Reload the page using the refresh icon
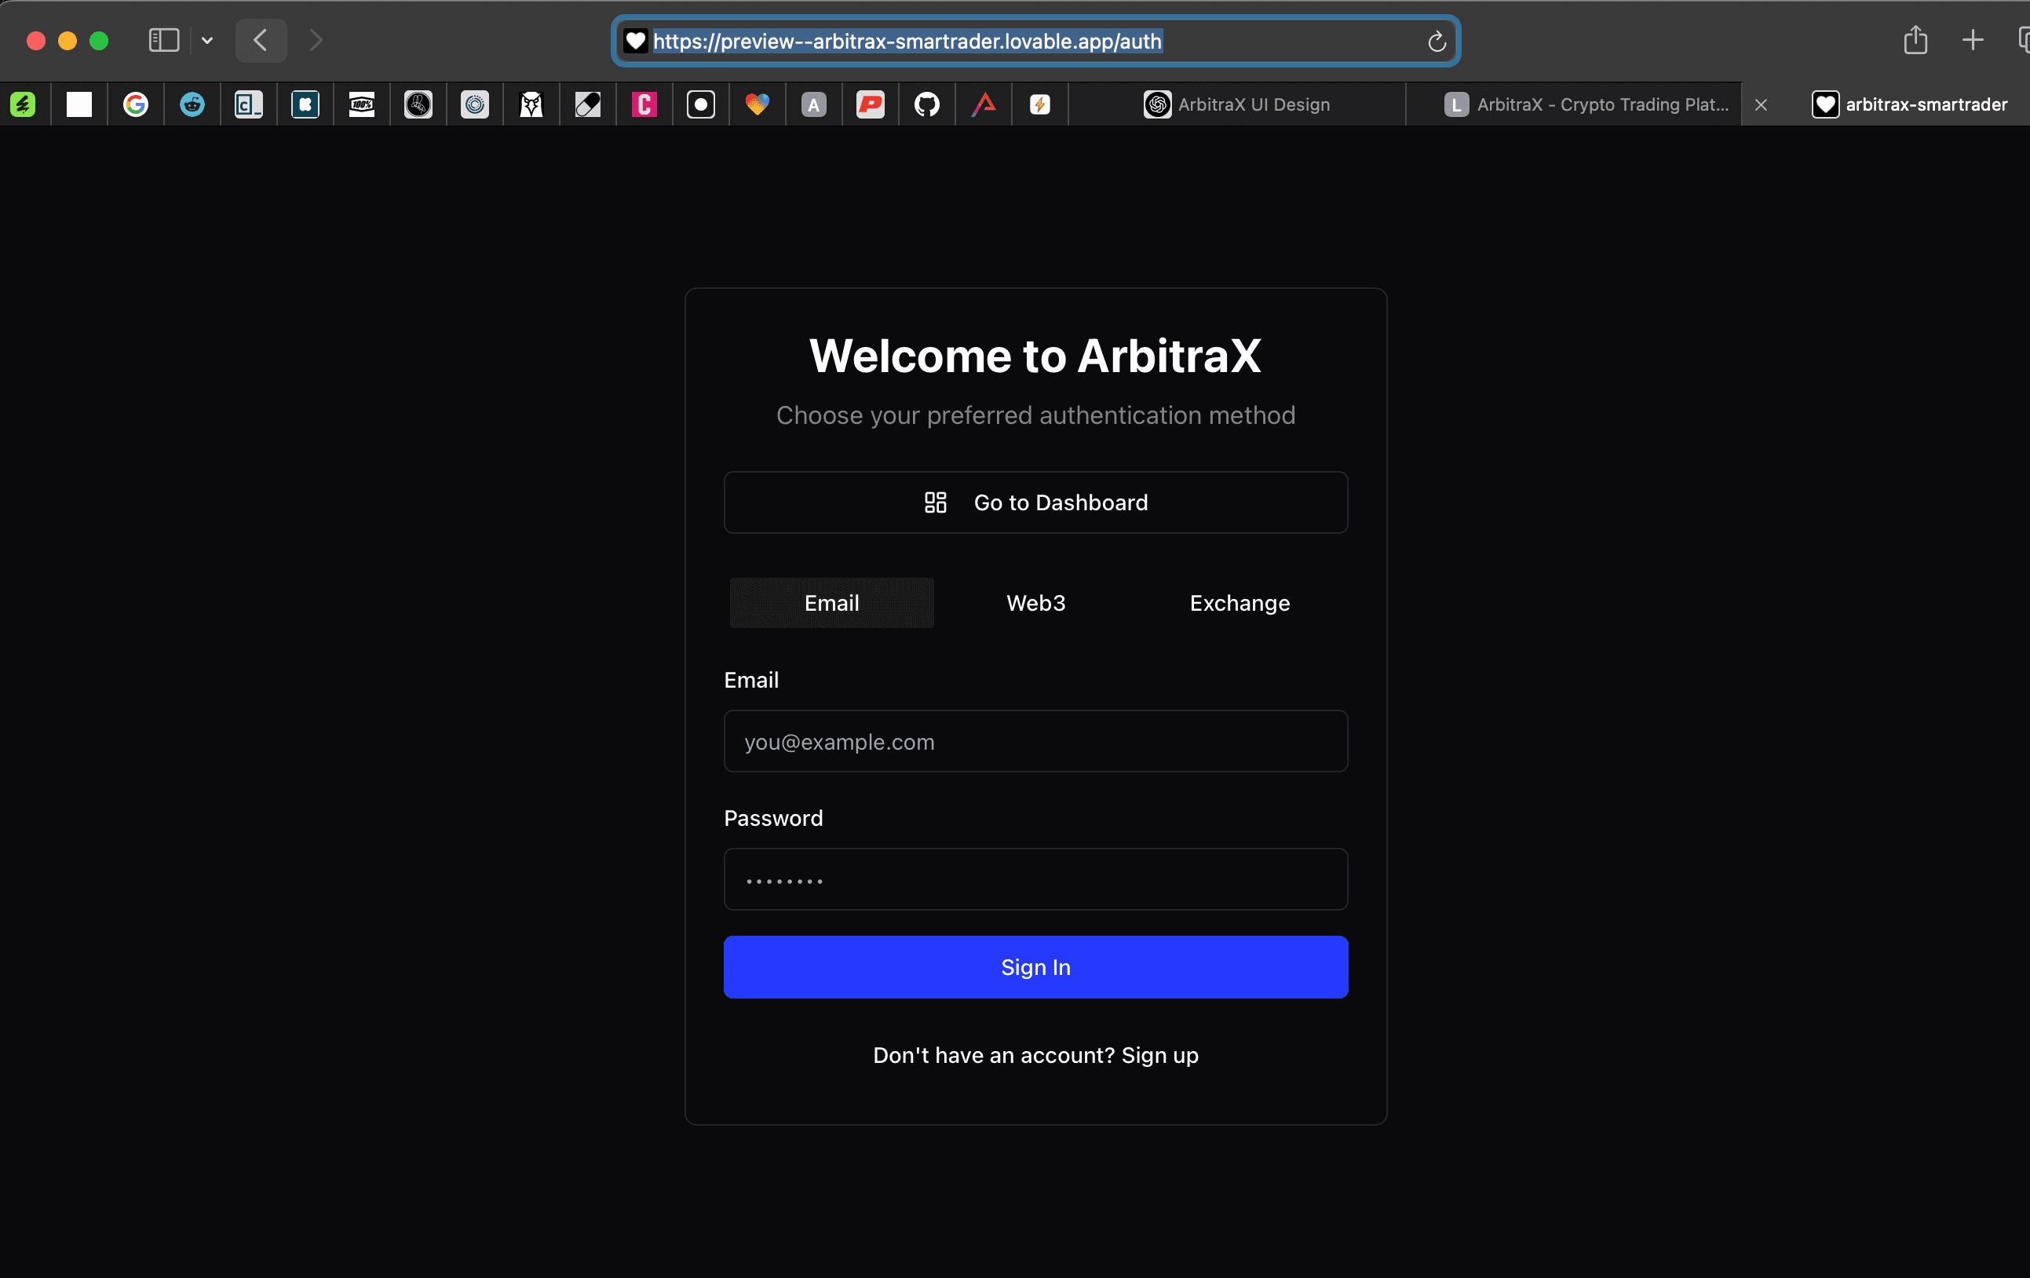This screenshot has width=2030, height=1278. 1436,42
